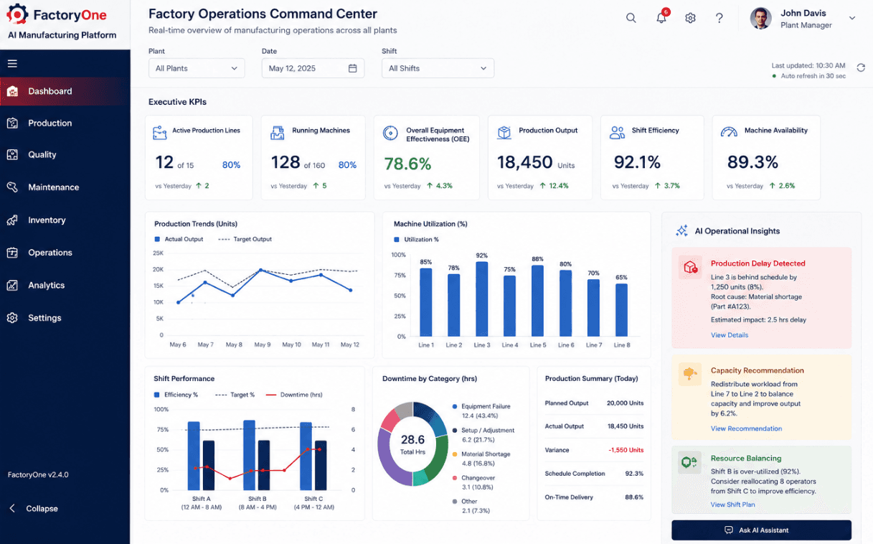This screenshot has height=544, width=873.
Task: Click the Active Production Lines KPI icon
Action: click(160, 133)
